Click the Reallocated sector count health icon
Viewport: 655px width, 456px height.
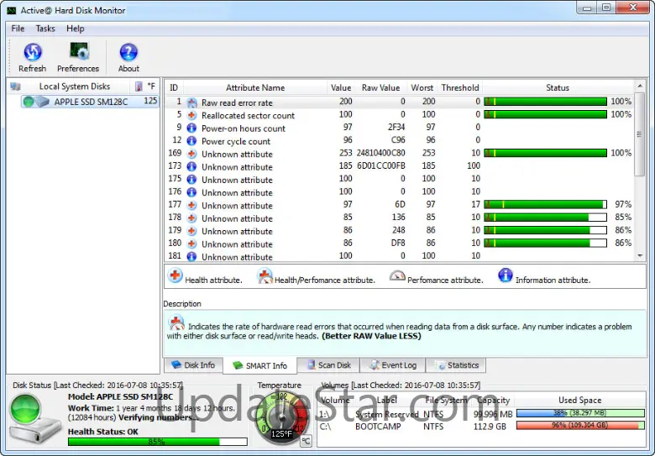point(191,115)
